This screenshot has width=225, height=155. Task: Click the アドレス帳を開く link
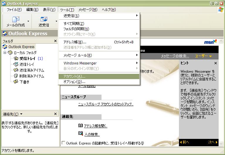pos(96,126)
